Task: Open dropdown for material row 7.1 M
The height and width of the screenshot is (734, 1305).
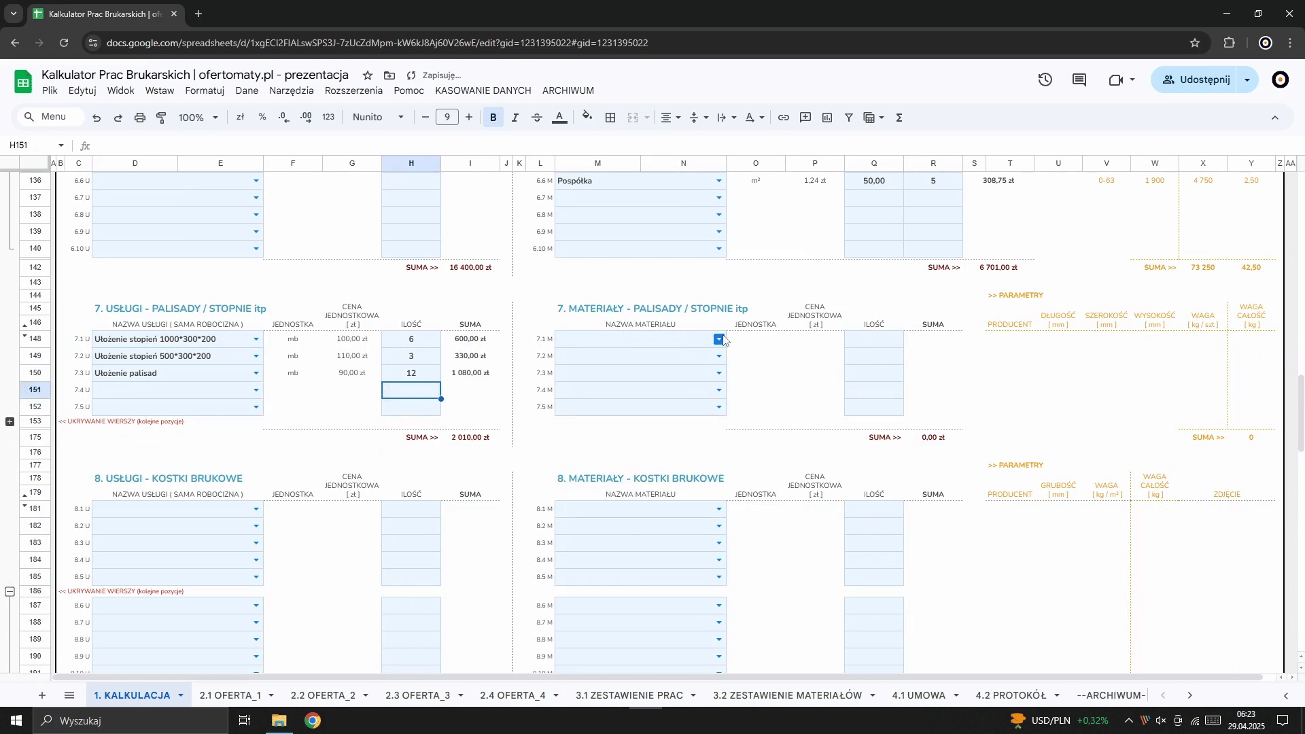Action: pos(719,339)
